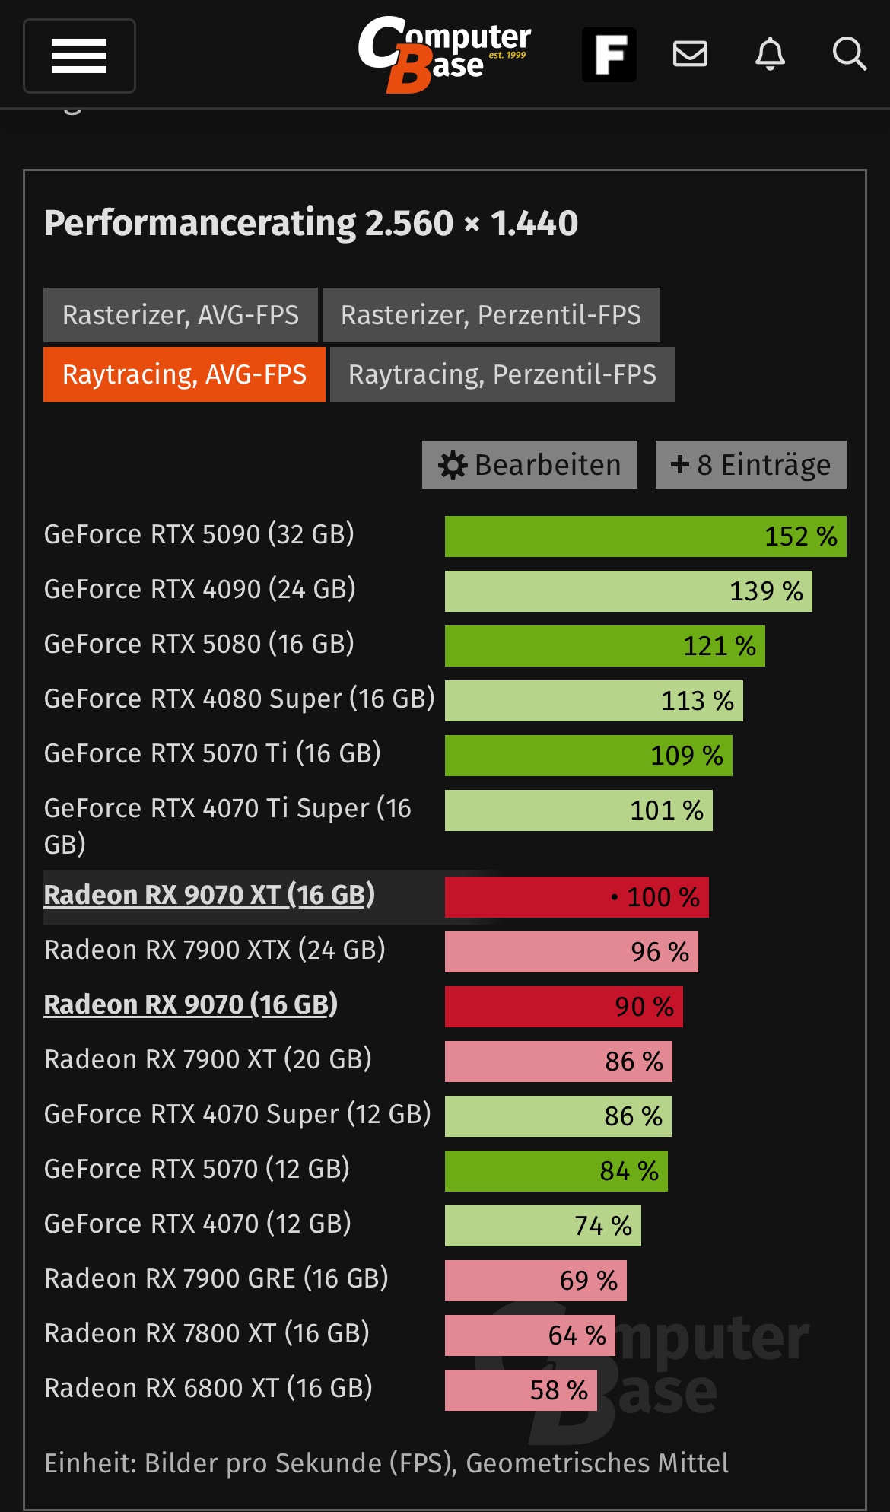Image resolution: width=890 pixels, height=1512 pixels.
Task: Switch to Raytracing, Perzentil-FPS tab
Action: click(x=502, y=374)
